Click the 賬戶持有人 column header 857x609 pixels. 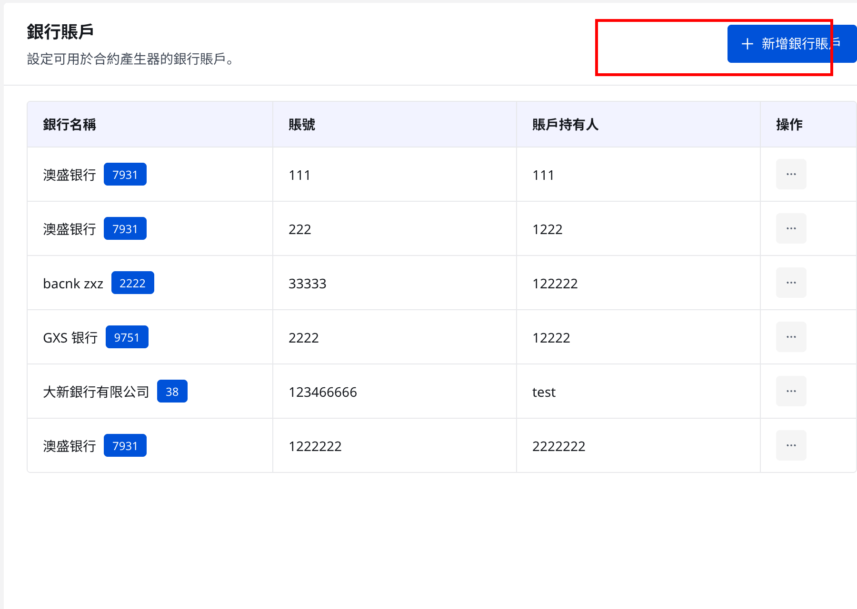[565, 125]
